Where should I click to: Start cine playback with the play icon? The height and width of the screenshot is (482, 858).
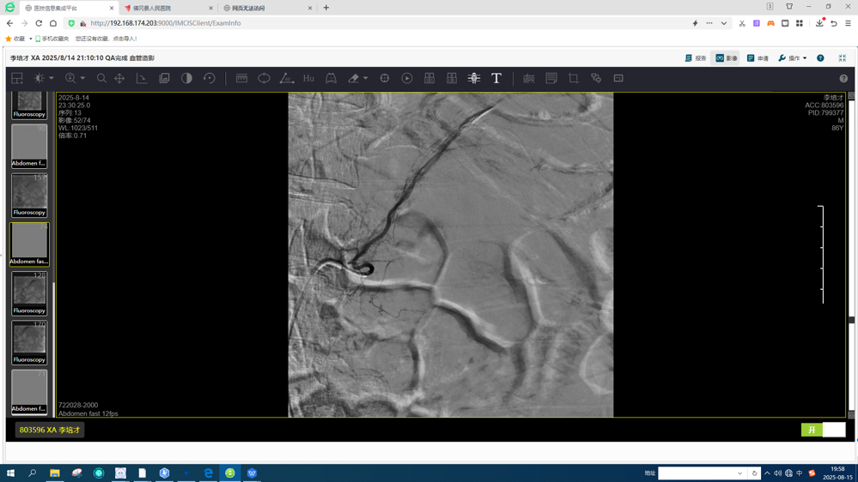[x=407, y=78]
